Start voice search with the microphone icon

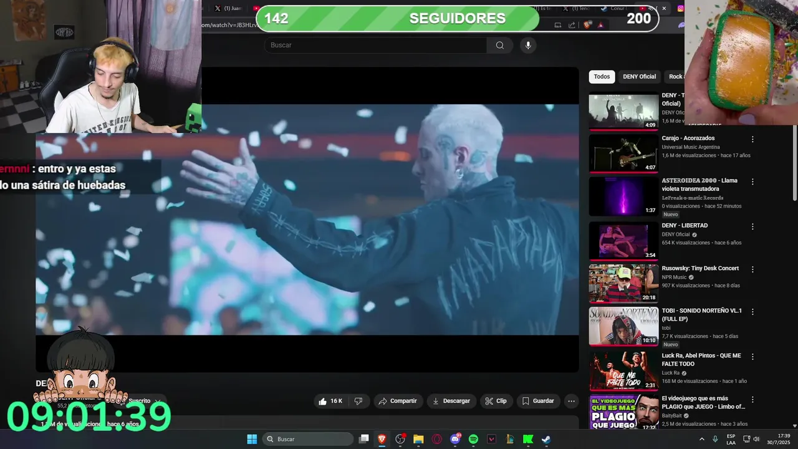point(528,45)
